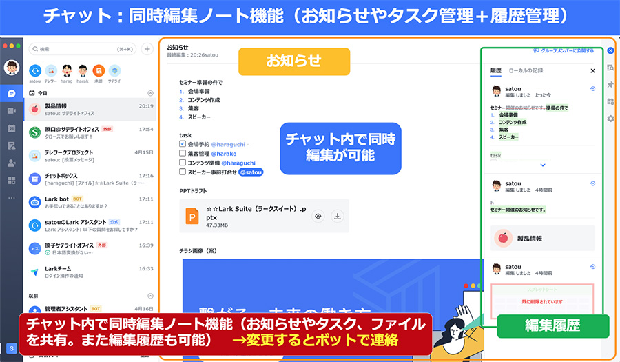Open the 製品情報 card in history

543,238
